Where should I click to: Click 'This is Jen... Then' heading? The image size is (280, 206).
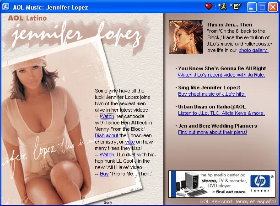[230, 25]
